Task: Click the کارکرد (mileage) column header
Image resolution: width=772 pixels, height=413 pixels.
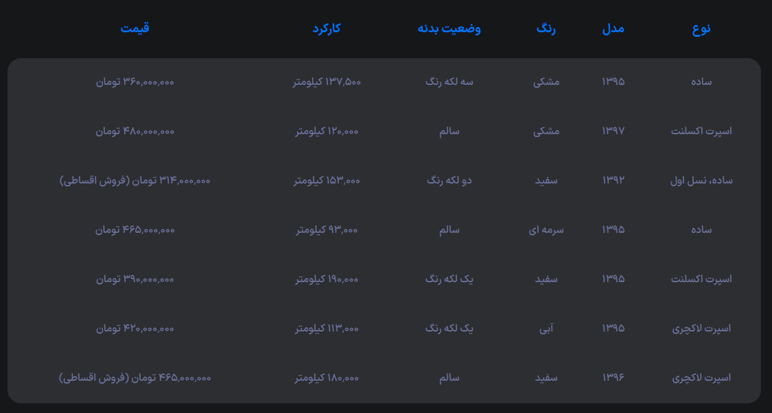Action: [x=327, y=28]
